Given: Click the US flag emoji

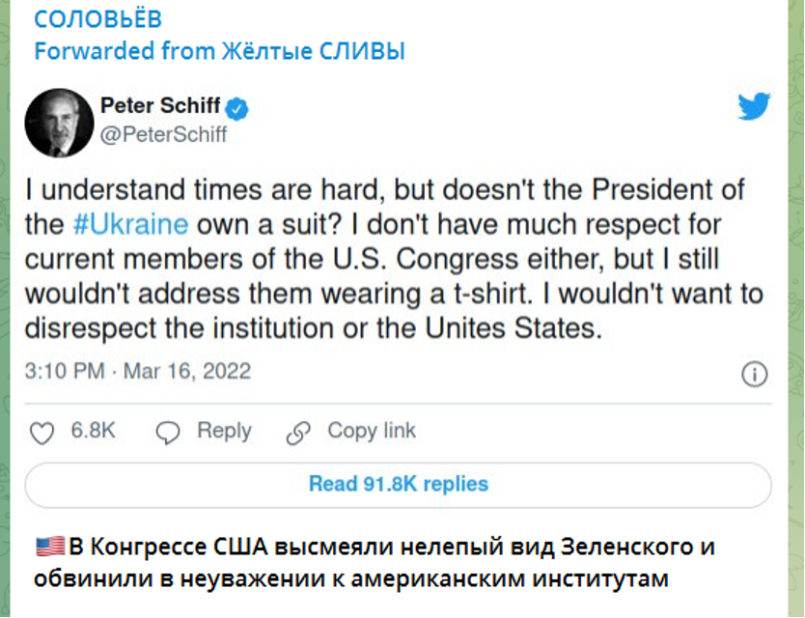Looking at the screenshot, I should pos(50,547).
